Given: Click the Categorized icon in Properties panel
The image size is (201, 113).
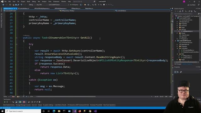Looking at the screenshot, I should (x=175, y=72).
